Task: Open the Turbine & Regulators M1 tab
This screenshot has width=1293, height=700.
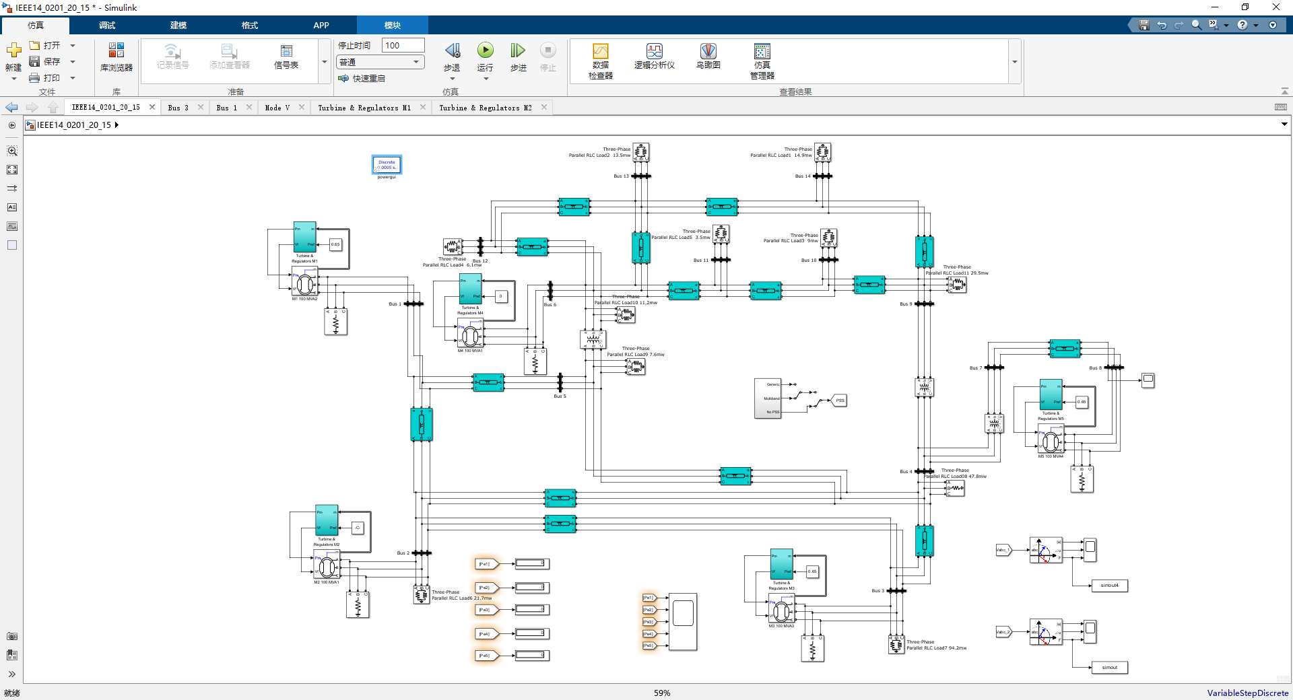Action: [x=364, y=108]
